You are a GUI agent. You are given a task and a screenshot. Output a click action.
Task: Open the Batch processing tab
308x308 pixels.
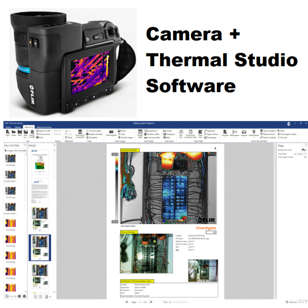(x=44, y=127)
